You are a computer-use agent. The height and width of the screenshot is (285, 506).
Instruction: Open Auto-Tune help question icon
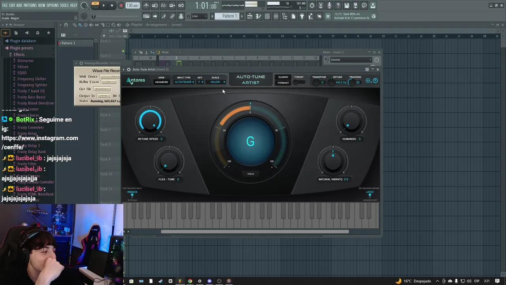(x=375, y=81)
